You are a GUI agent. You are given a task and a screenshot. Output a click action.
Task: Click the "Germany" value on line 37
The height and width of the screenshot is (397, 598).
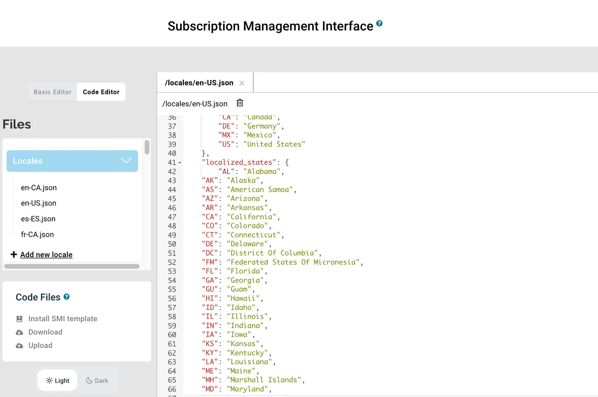click(x=262, y=126)
